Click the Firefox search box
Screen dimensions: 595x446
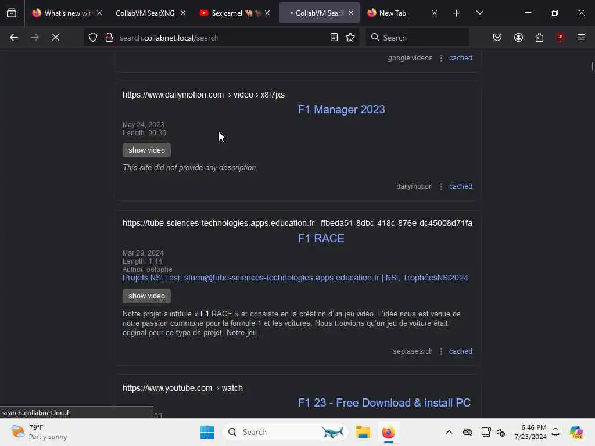coord(417,38)
